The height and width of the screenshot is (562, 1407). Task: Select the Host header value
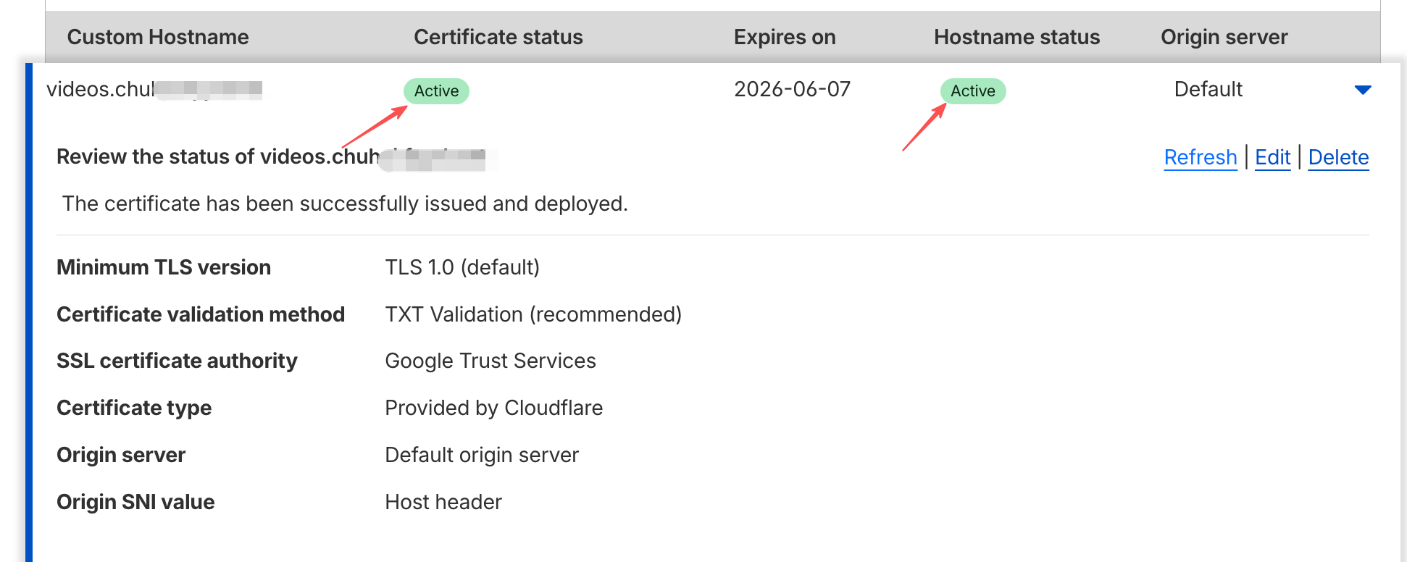click(x=443, y=502)
